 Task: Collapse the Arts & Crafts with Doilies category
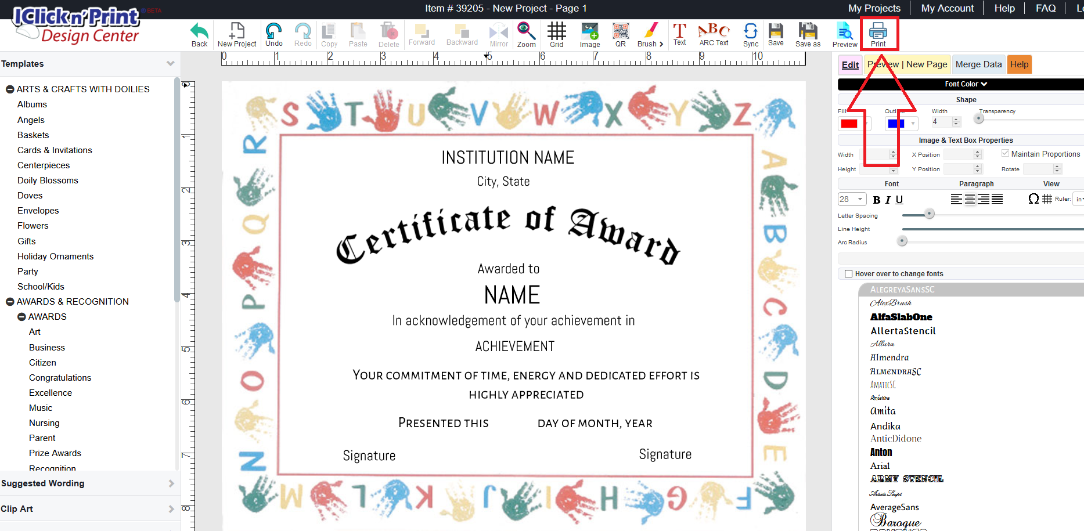click(x=10, y=89)
